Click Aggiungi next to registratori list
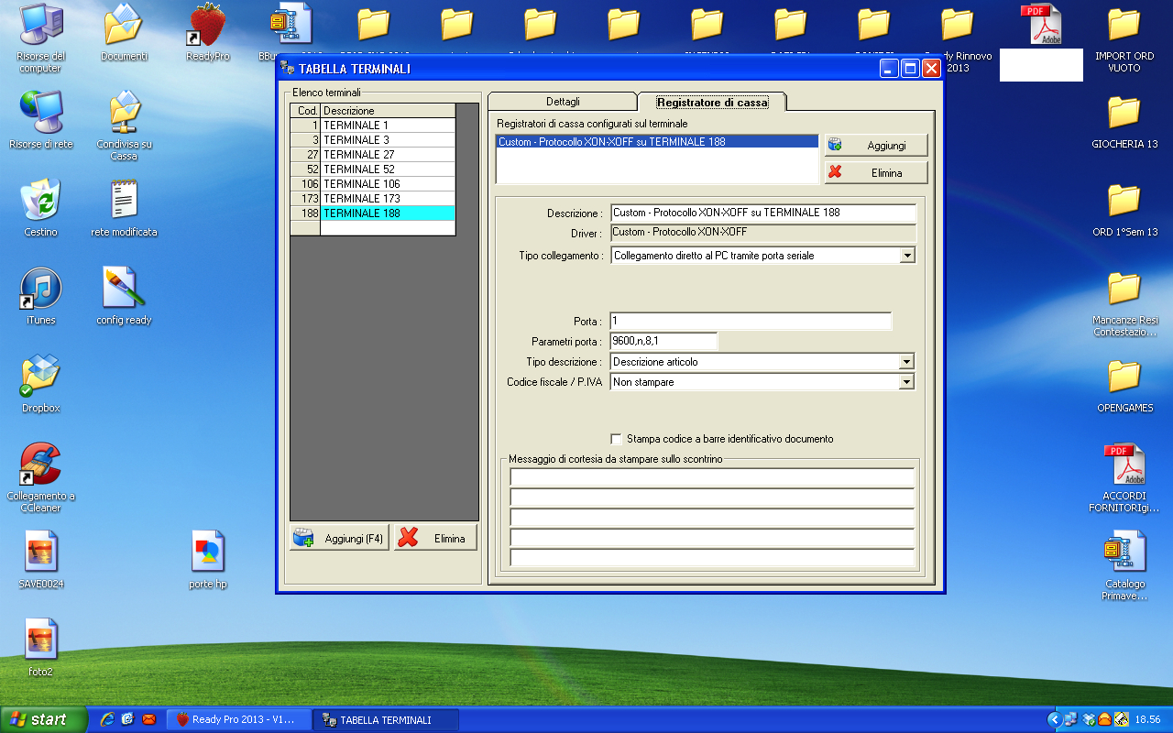 (876, 145)
